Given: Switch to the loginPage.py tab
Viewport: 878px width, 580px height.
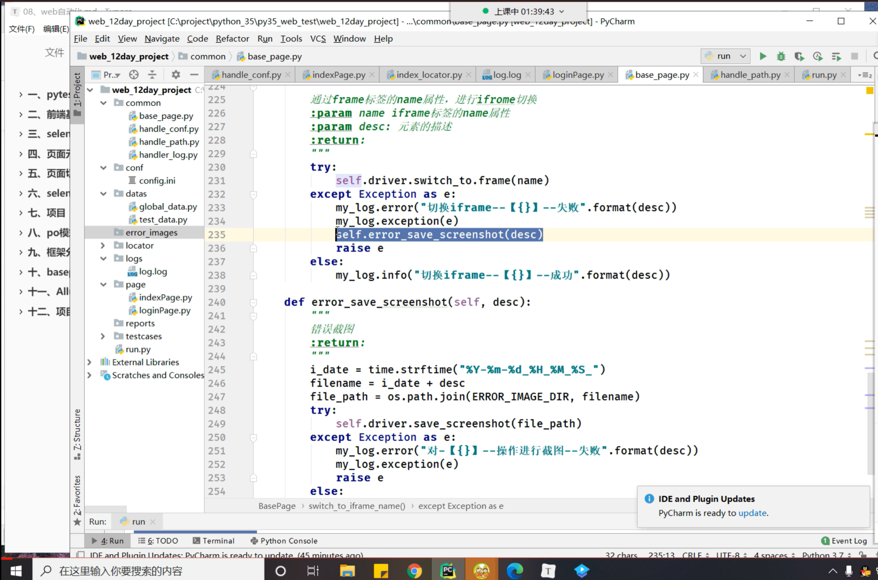Looking at the screenshot, I should 578,75.
